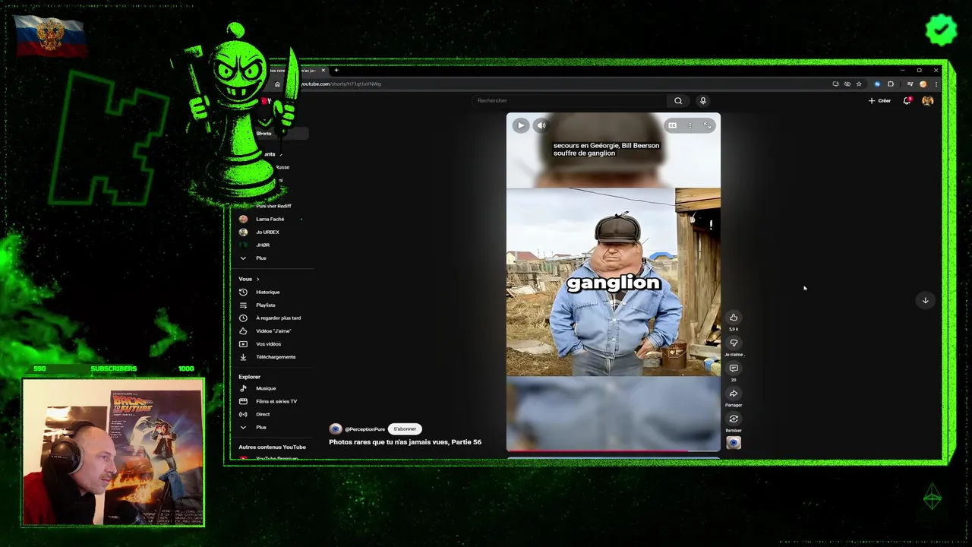
Task: Focus the Rechercher search field
Action: point(570,100)
